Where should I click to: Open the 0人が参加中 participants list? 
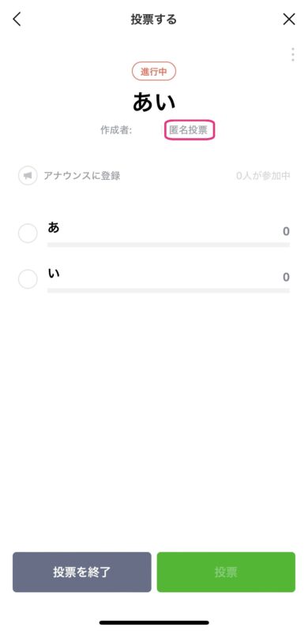click(263, 176)
